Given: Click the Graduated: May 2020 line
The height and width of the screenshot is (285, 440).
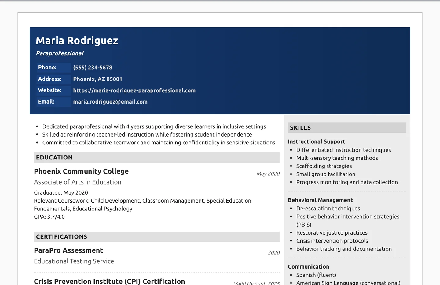Looking at the screenshot, I should tap(61, 193).
